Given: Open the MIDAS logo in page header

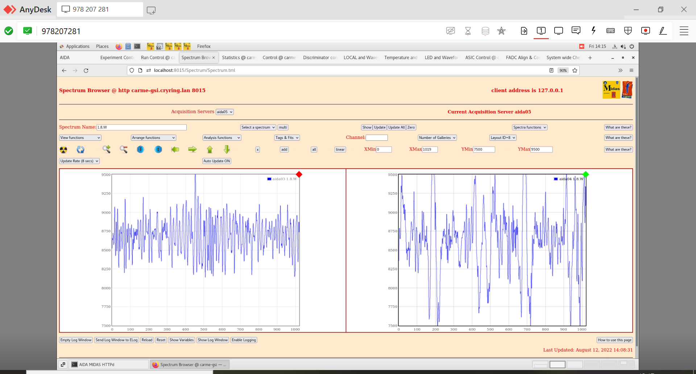Looking at the screenshot, I should (612, 90).
